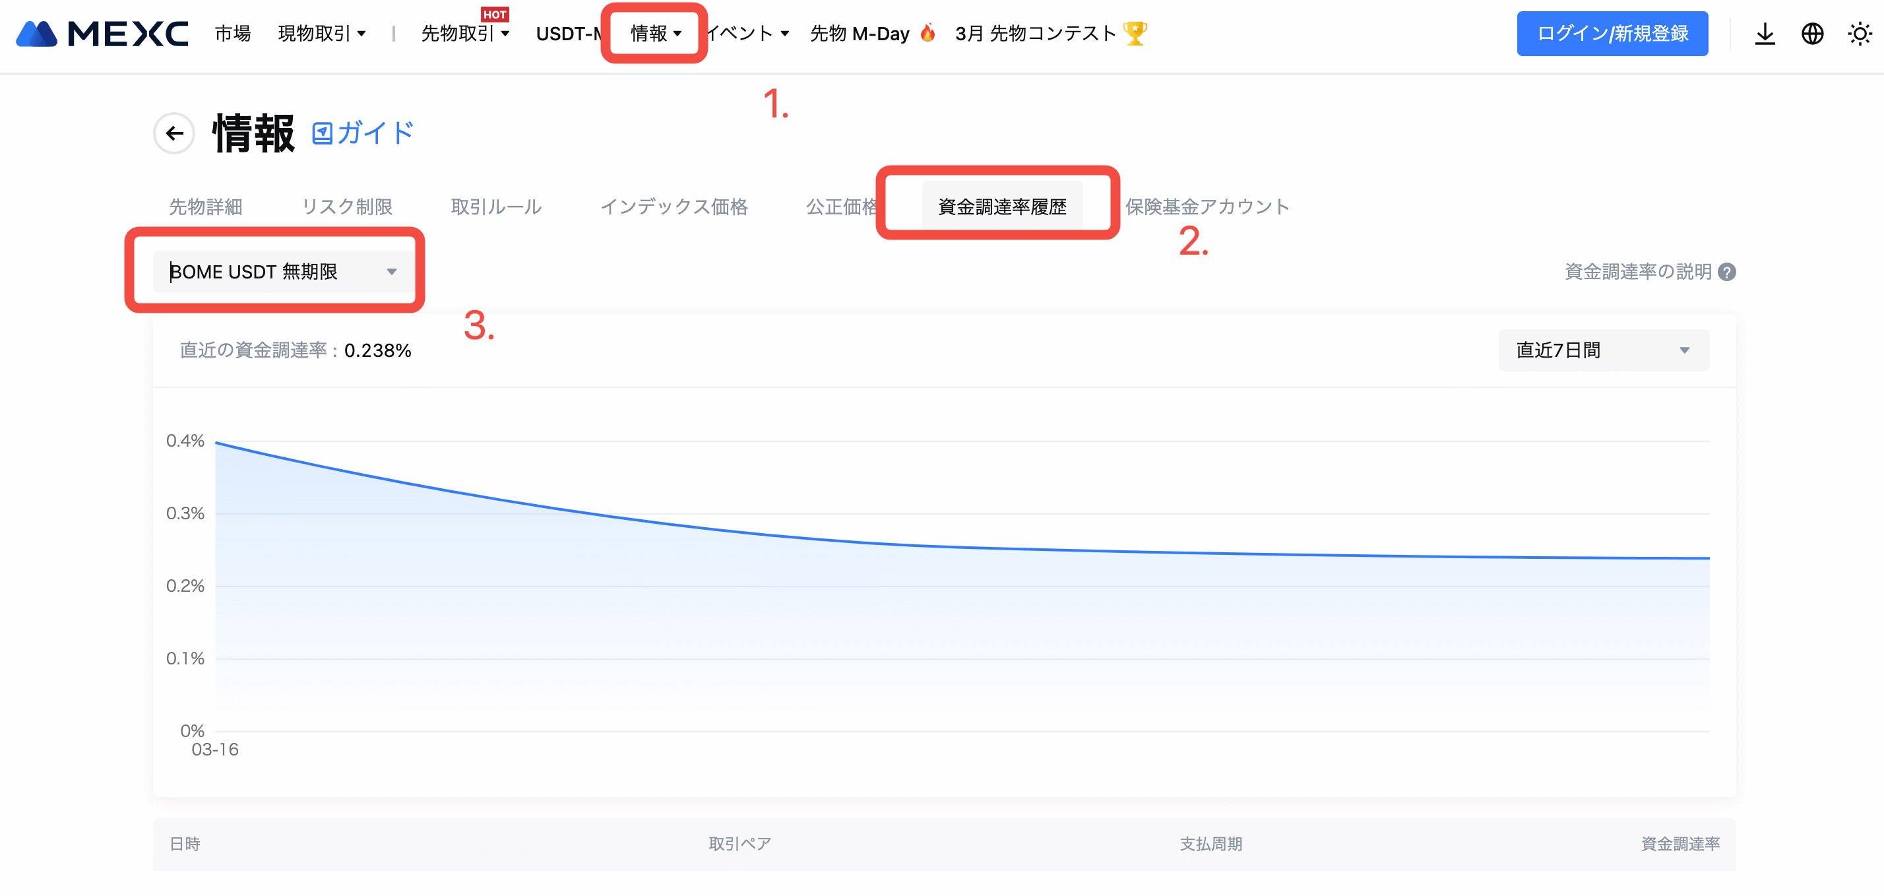Click the 市場 nav link
Viewport: 1884px width, 896px height.
233,34
